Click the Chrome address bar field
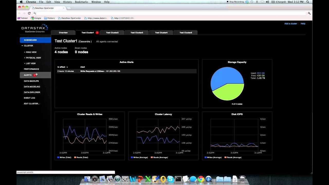 pyautogui.click(x=170, y=13)
